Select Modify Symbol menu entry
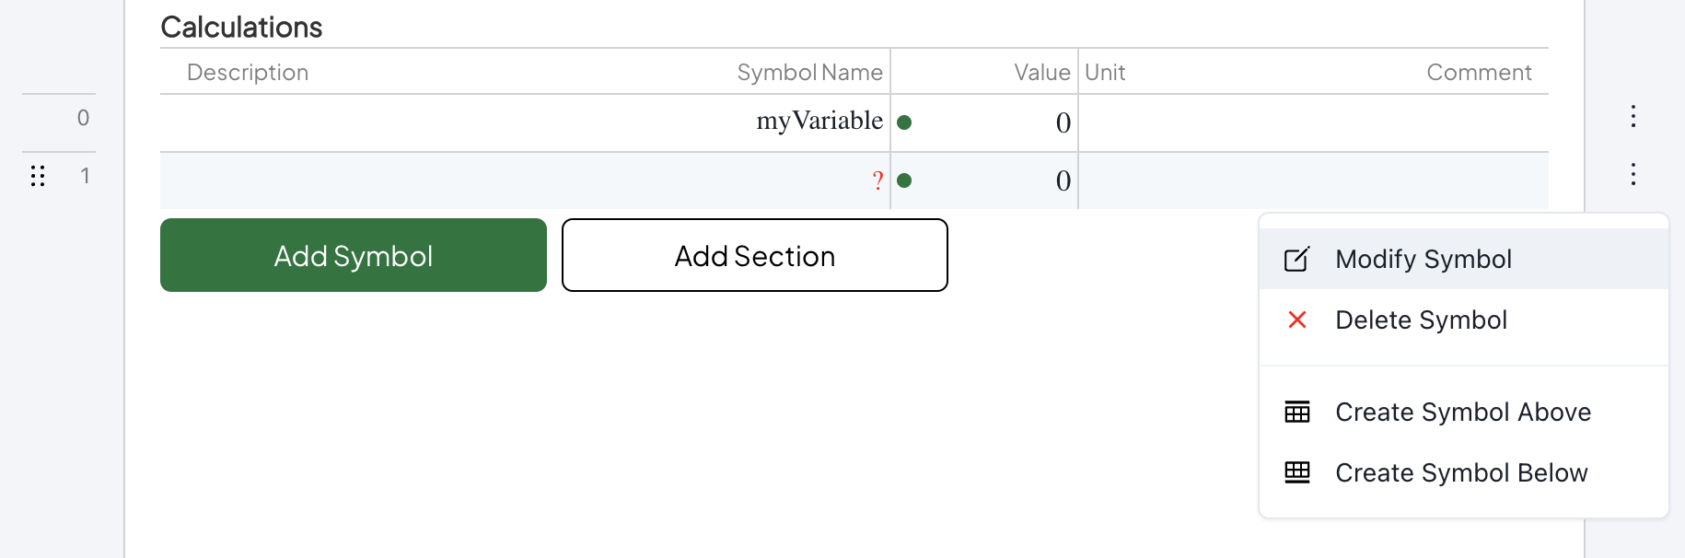This screenshot has width=1685, height=558. [1423, 260]
